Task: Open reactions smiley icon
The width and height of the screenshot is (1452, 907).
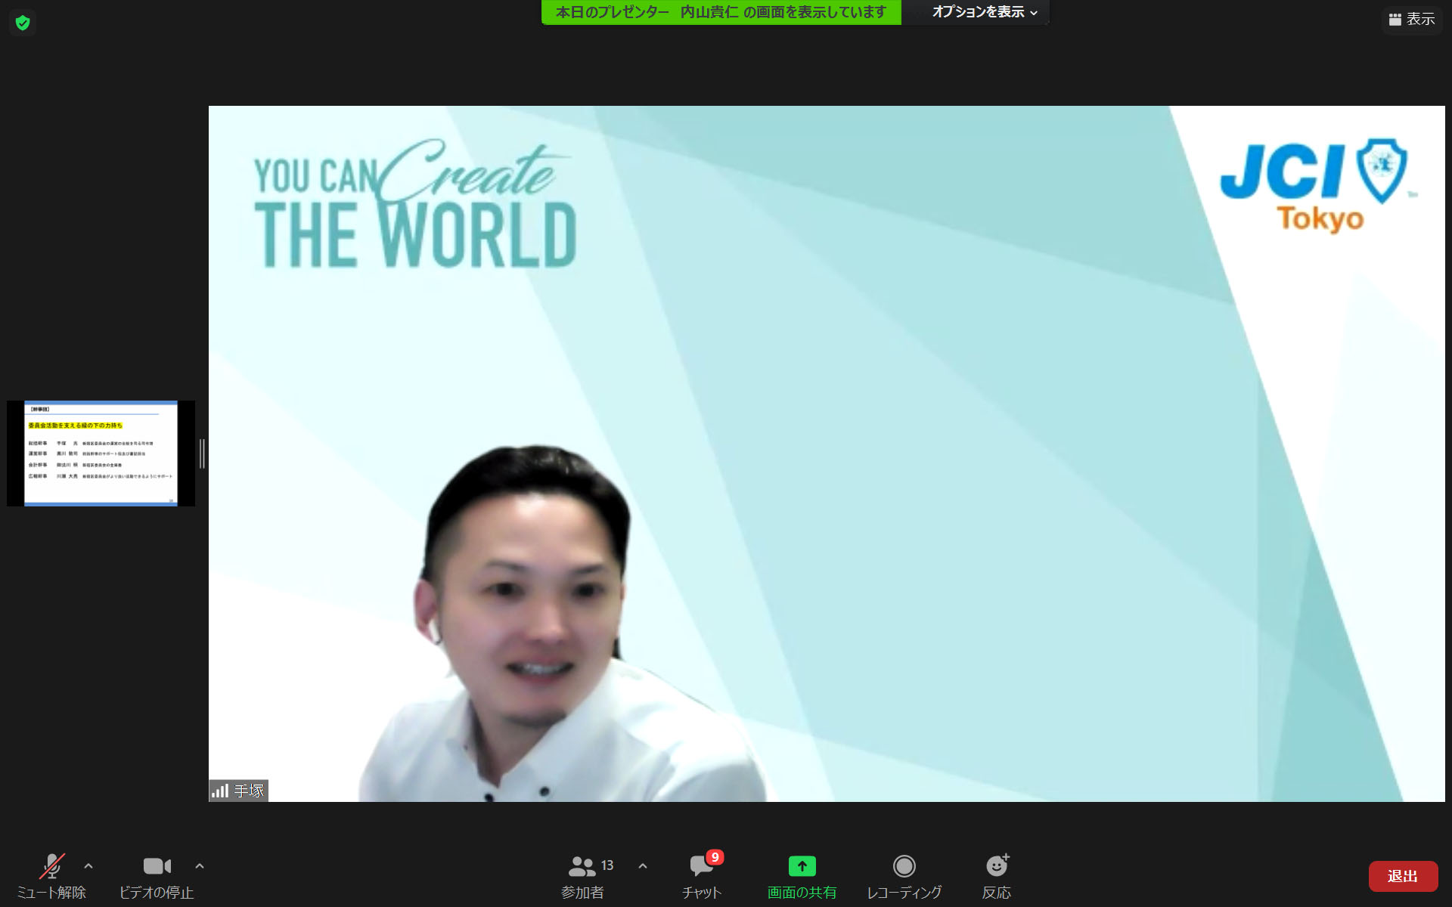Action: pos(997,866)
